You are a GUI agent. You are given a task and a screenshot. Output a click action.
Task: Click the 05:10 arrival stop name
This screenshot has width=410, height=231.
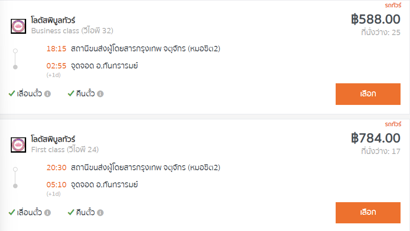pyautogui.click(x=105, y=185)
